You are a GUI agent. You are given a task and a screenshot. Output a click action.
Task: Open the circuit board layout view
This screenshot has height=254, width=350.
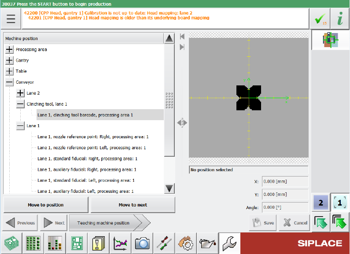(x=77, y=243)
